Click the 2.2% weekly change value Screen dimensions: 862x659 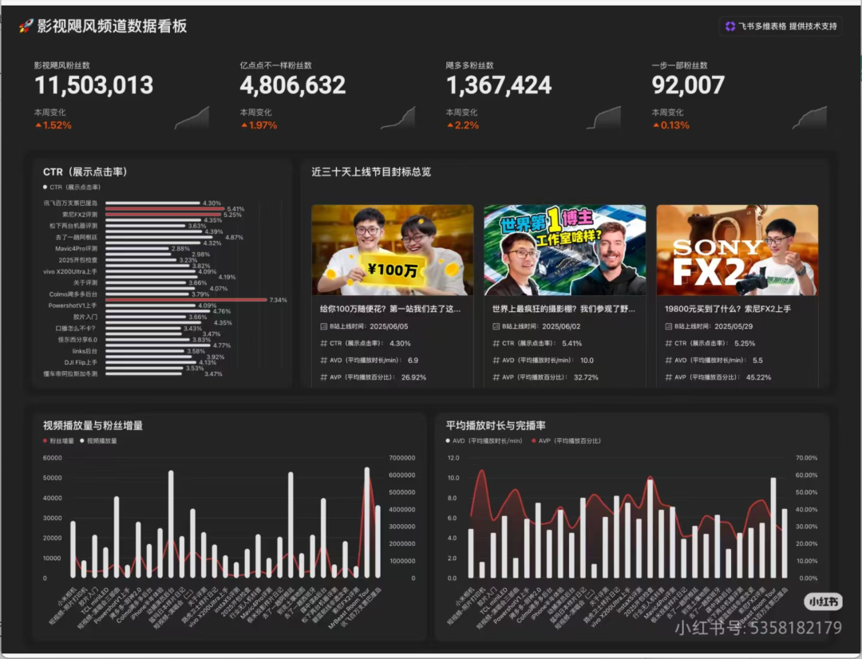467,125
